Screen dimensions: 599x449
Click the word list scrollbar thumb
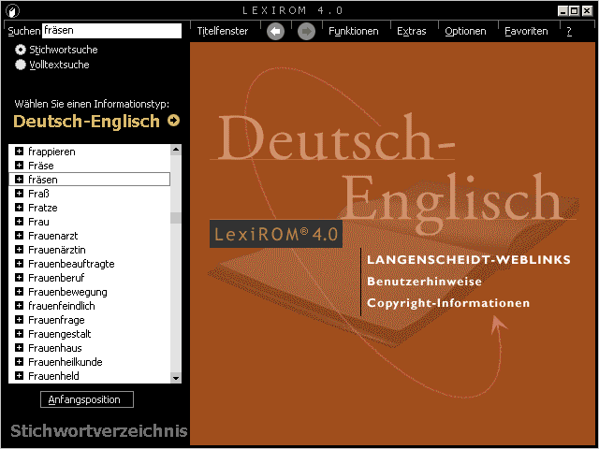pyautogui.click(x=176, y=218)
